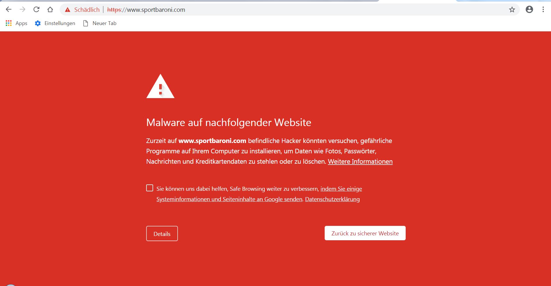The height and width of the screenshot is (286, 551).
Task: Open the user profile avatar
Action: click(x=529, y=9)
